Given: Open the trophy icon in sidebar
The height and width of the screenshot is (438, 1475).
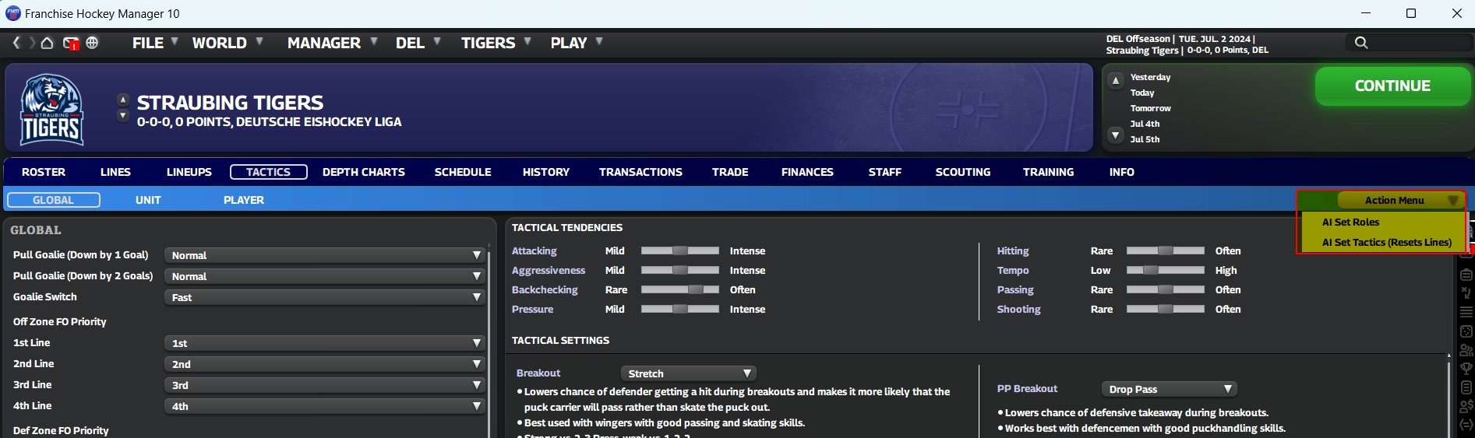Looking at the screenshot, I should pyautogui.click(x=1466, y=369).
